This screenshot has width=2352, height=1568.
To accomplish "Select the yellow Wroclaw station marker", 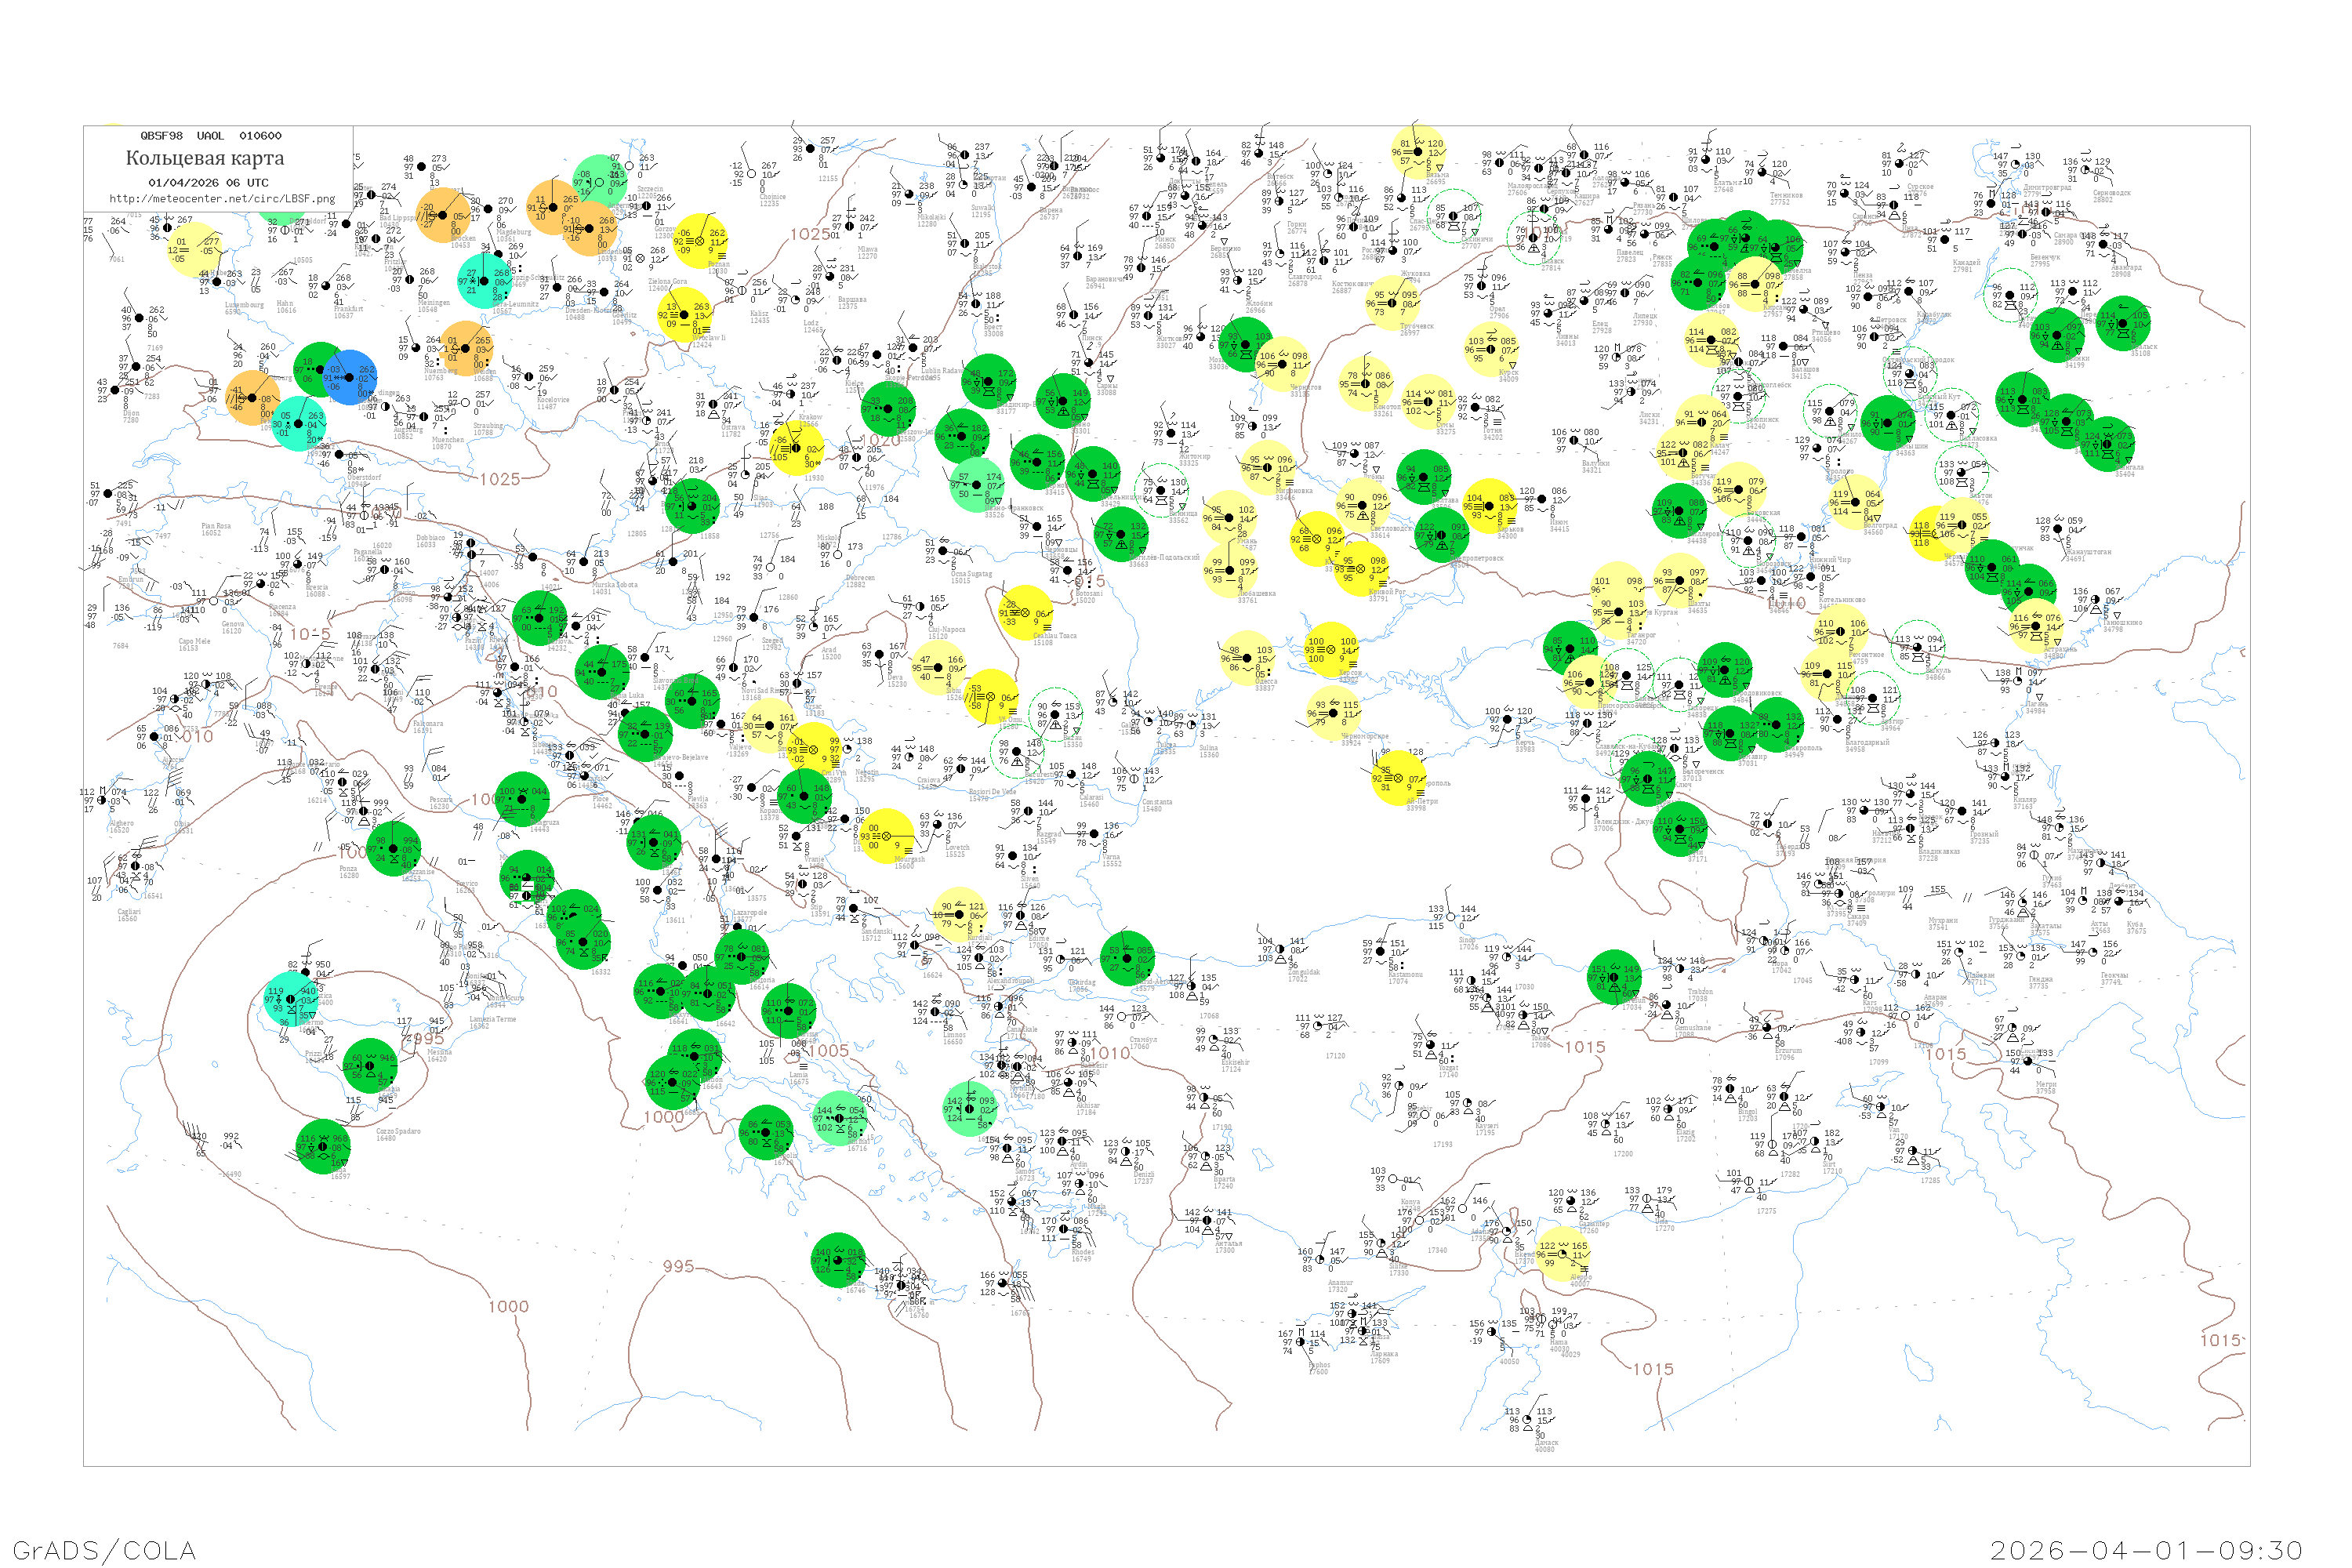I will (685, 315).
